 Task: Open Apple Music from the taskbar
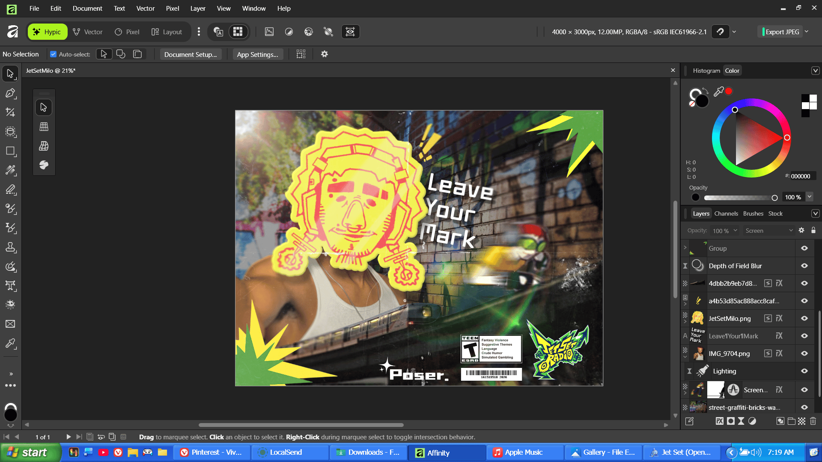[524, 452]
